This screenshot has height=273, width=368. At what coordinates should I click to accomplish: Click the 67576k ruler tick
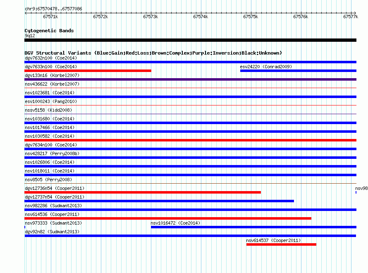tap(301, 17)
